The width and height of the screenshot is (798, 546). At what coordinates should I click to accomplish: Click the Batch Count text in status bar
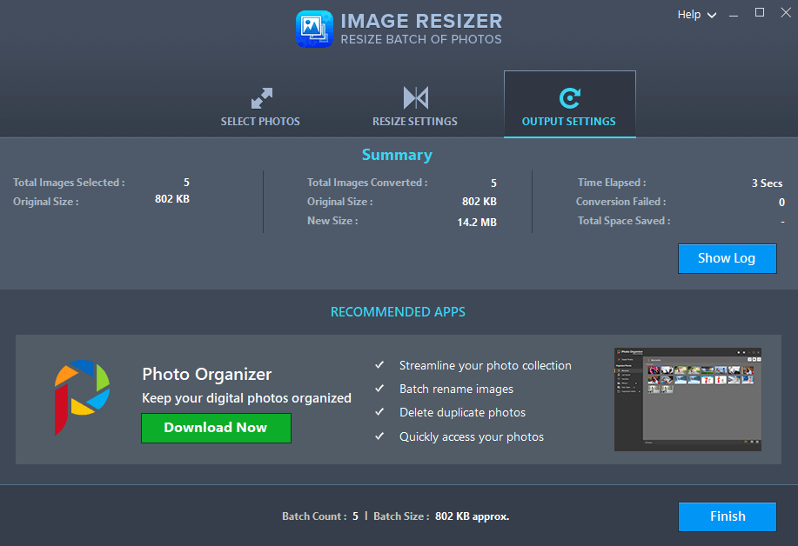[x=312, y=516]
